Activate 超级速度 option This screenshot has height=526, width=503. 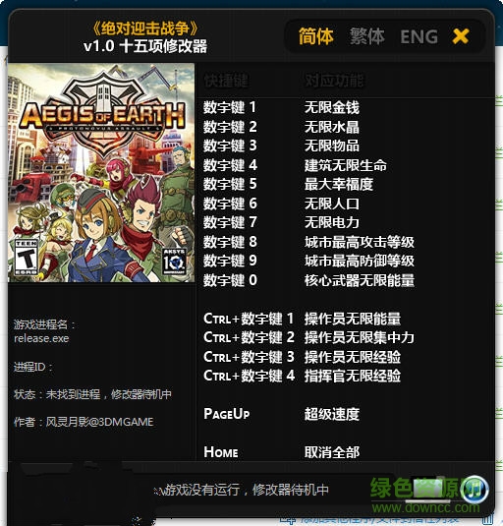(332, 414)
